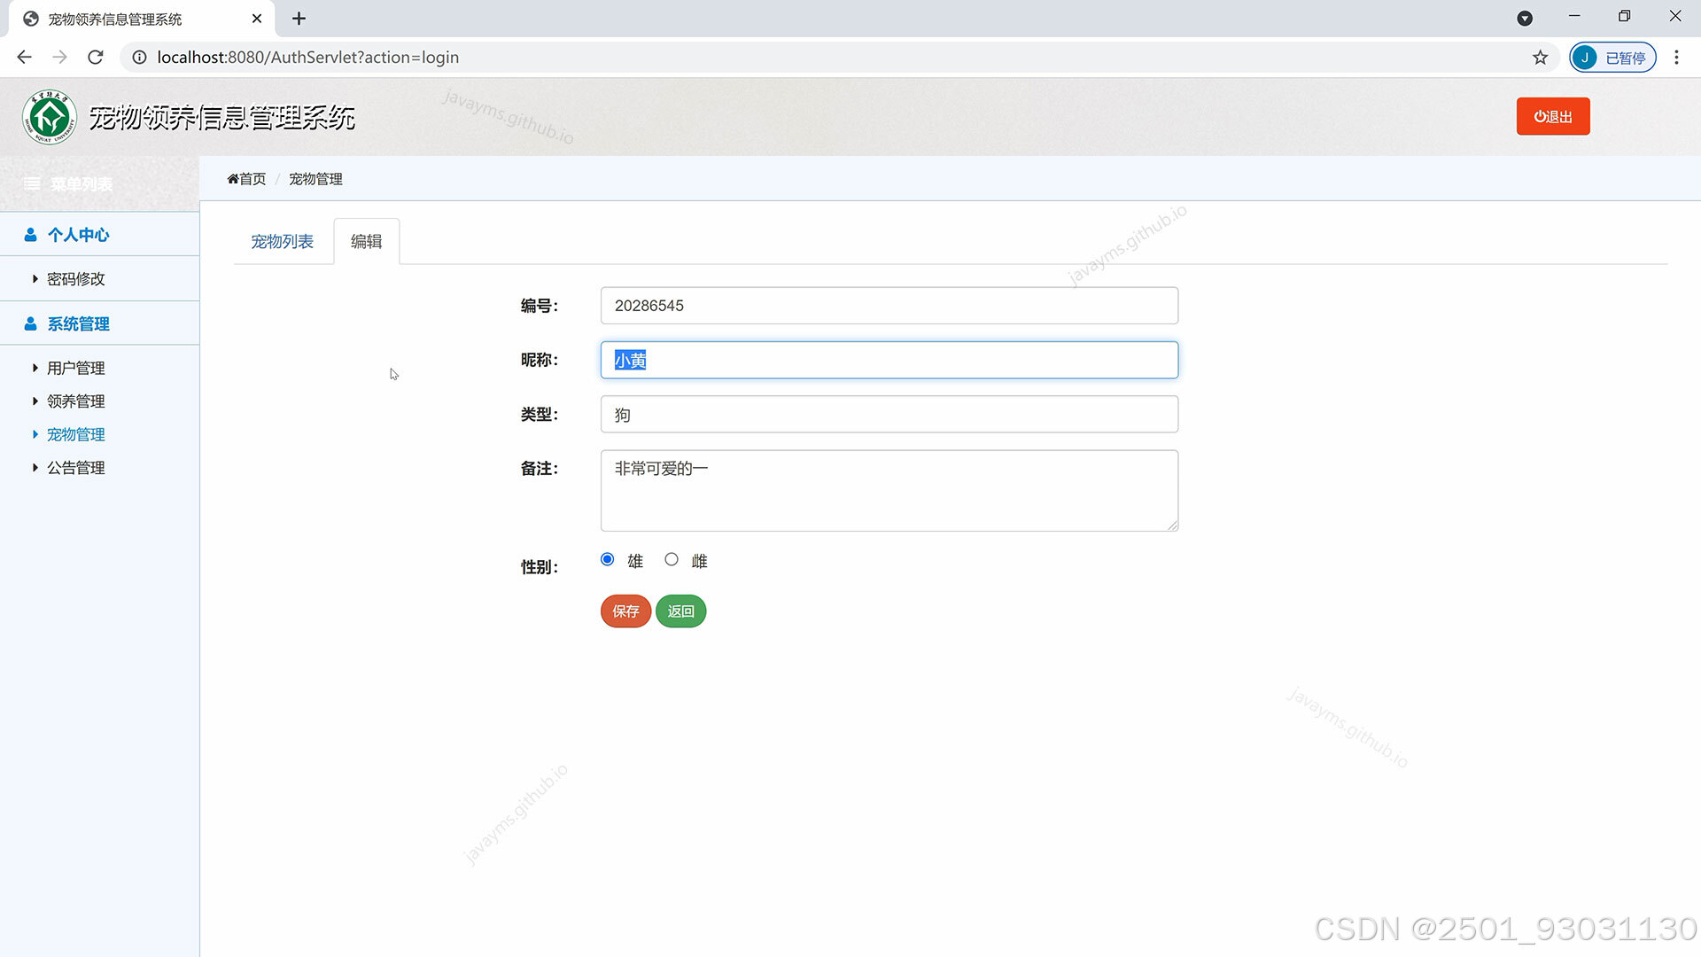Click the university logo in the header
This screenshot has width=1701, height=957.
50,117
